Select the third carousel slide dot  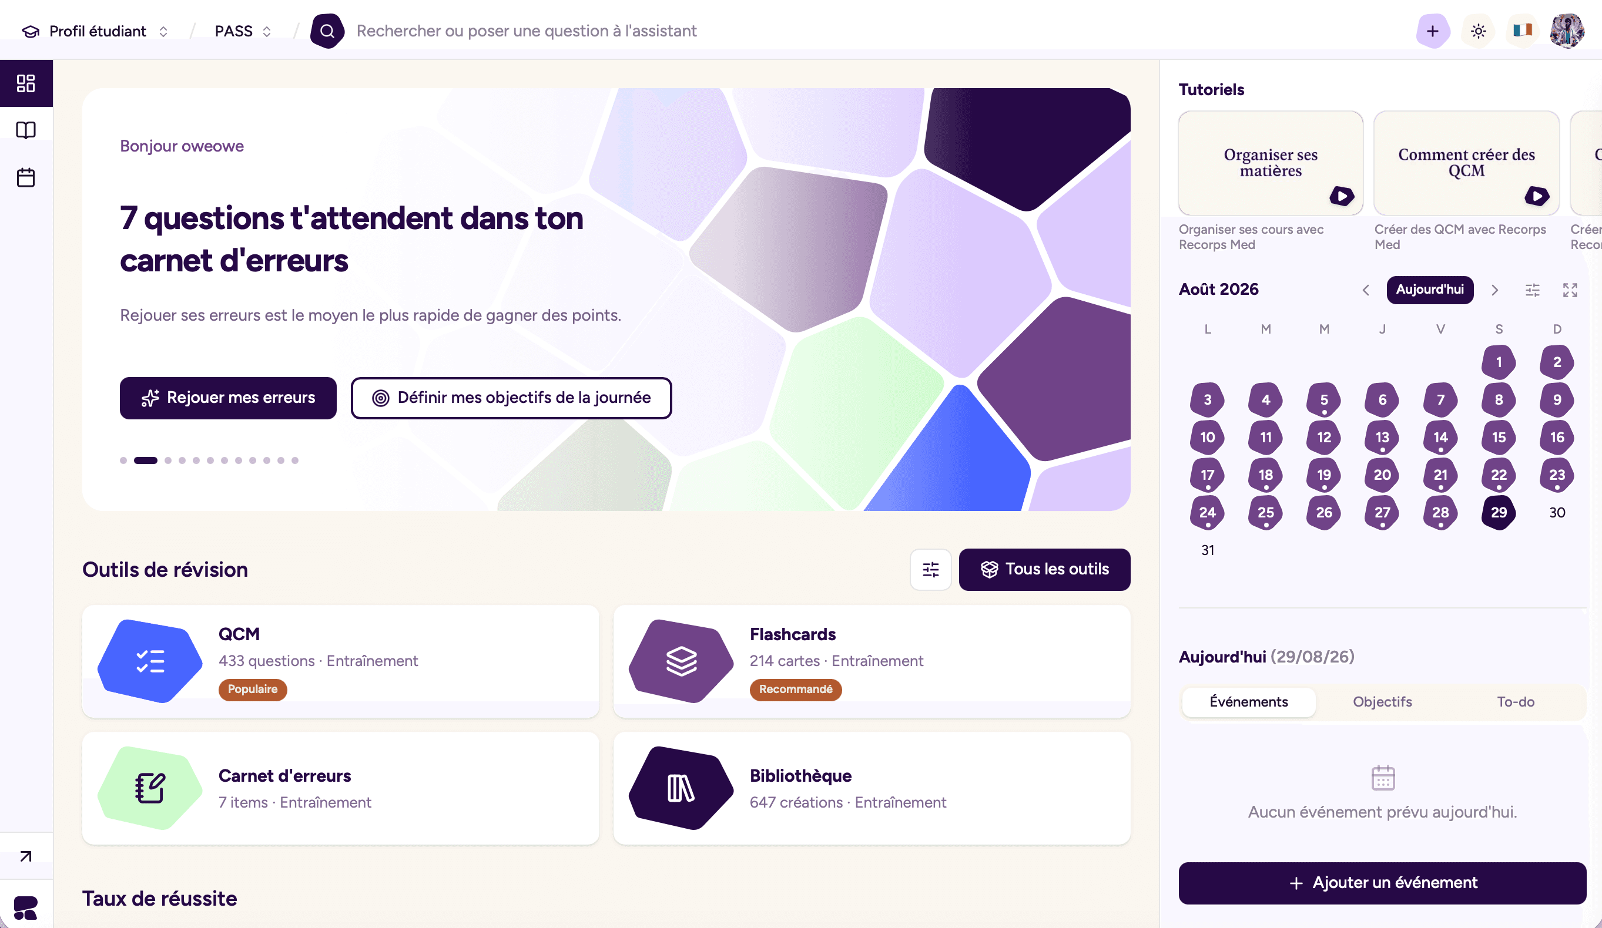coord(169,460)
